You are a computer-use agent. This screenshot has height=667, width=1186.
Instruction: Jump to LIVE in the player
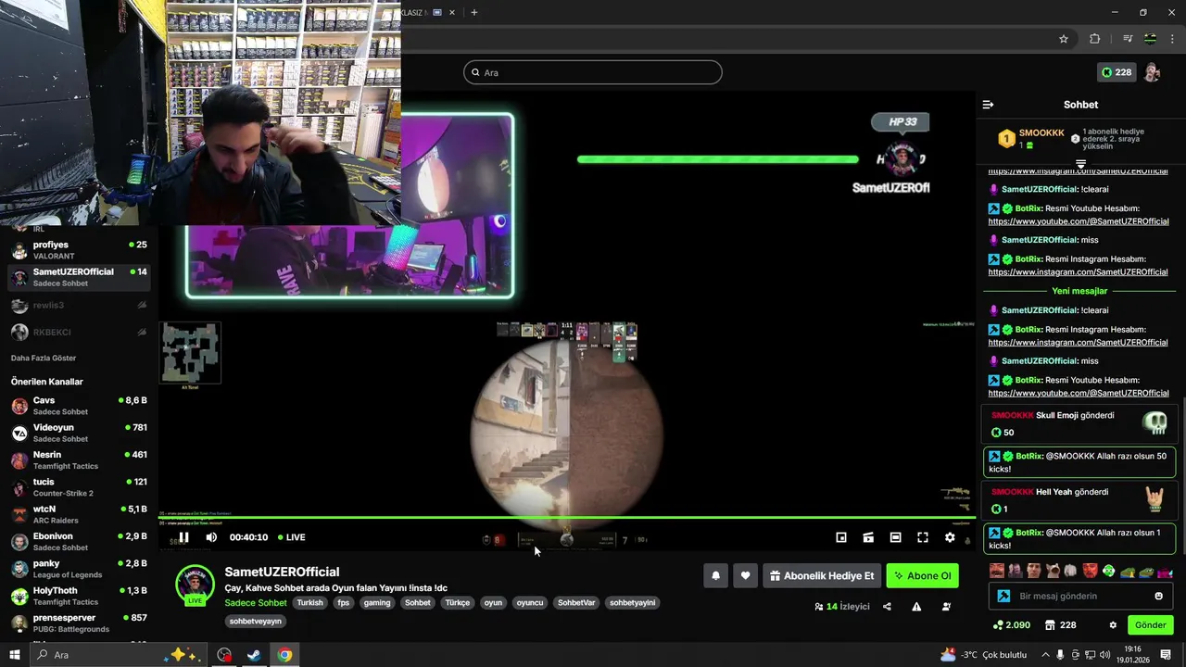click(x=290, y=537)
